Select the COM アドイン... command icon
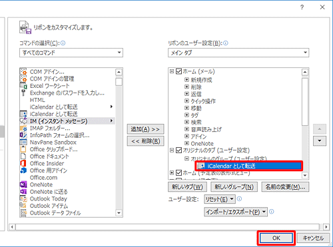 tap(23, 72)
